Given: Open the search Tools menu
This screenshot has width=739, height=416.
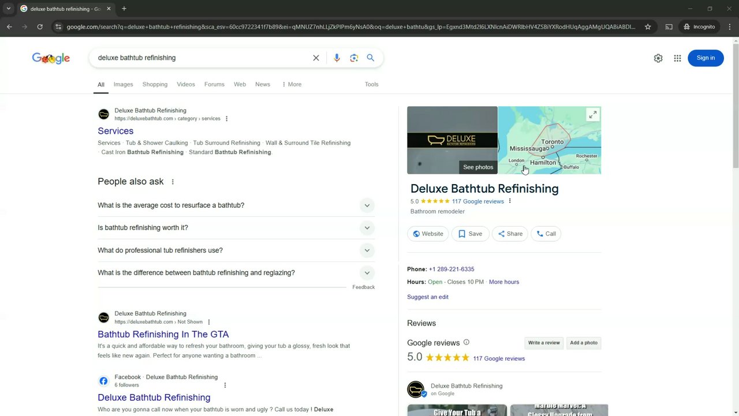Looking at the screenshot, I should [371, 84].
